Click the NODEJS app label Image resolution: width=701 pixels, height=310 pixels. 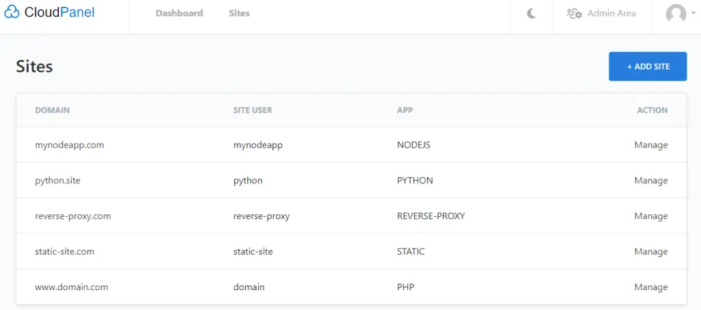(x=414, y=145)
